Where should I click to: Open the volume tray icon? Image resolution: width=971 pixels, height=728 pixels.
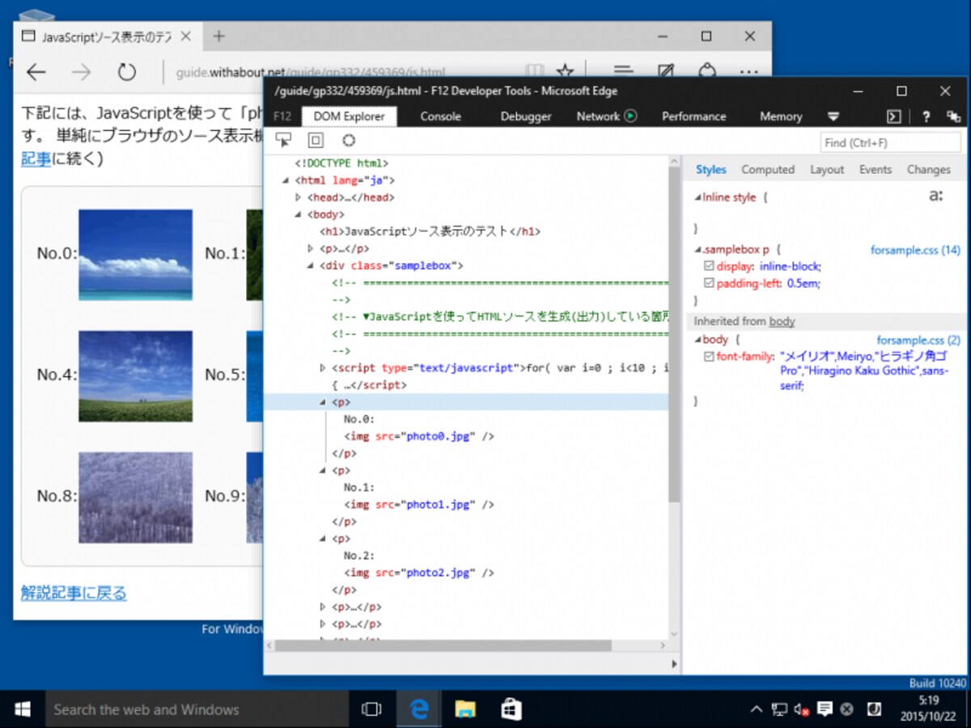point(802,709)
